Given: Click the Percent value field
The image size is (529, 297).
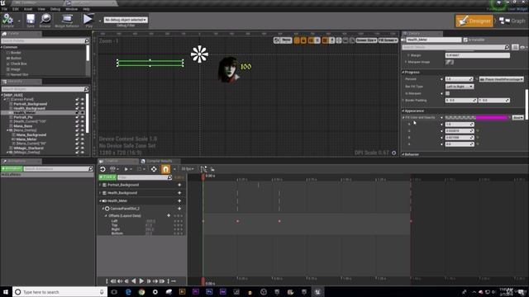Looking at the screenshot, I should pyautogui.click(x=459, y=79).
